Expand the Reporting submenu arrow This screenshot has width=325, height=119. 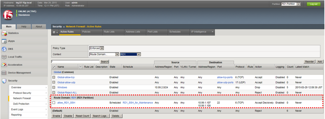point(46,115)
